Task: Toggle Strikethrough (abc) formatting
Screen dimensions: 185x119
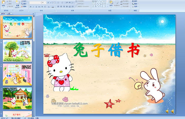Action: coord(39,7)
